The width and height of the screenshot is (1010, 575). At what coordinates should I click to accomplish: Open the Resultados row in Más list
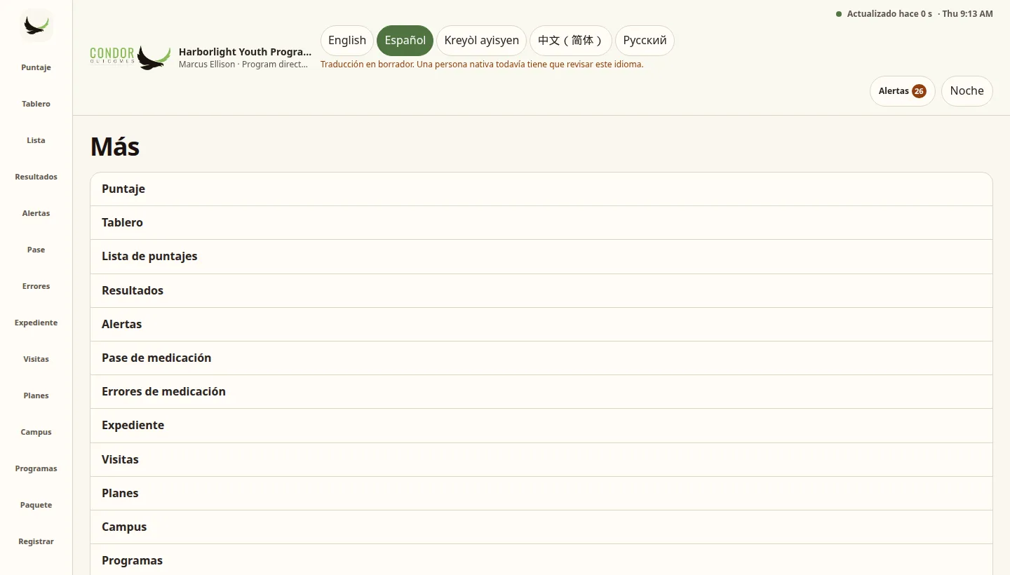(x=541, y=290)
